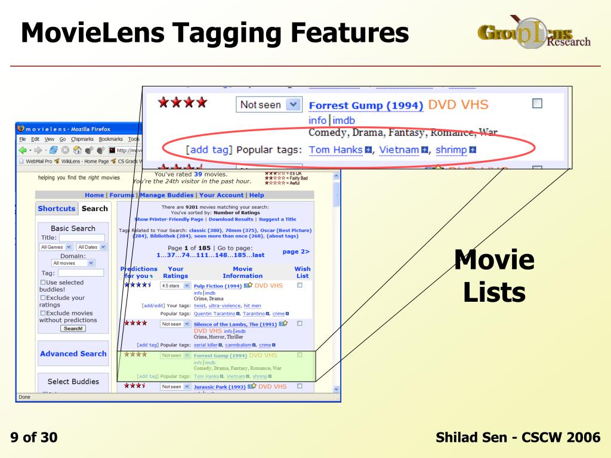Screen dimensions: 611x458
Task: Click the Search! button
Action: [73, 329]
